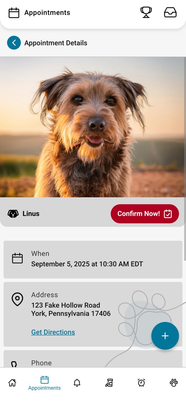Tap the When date and time card
186x405 pixels.
click(93, 259)
